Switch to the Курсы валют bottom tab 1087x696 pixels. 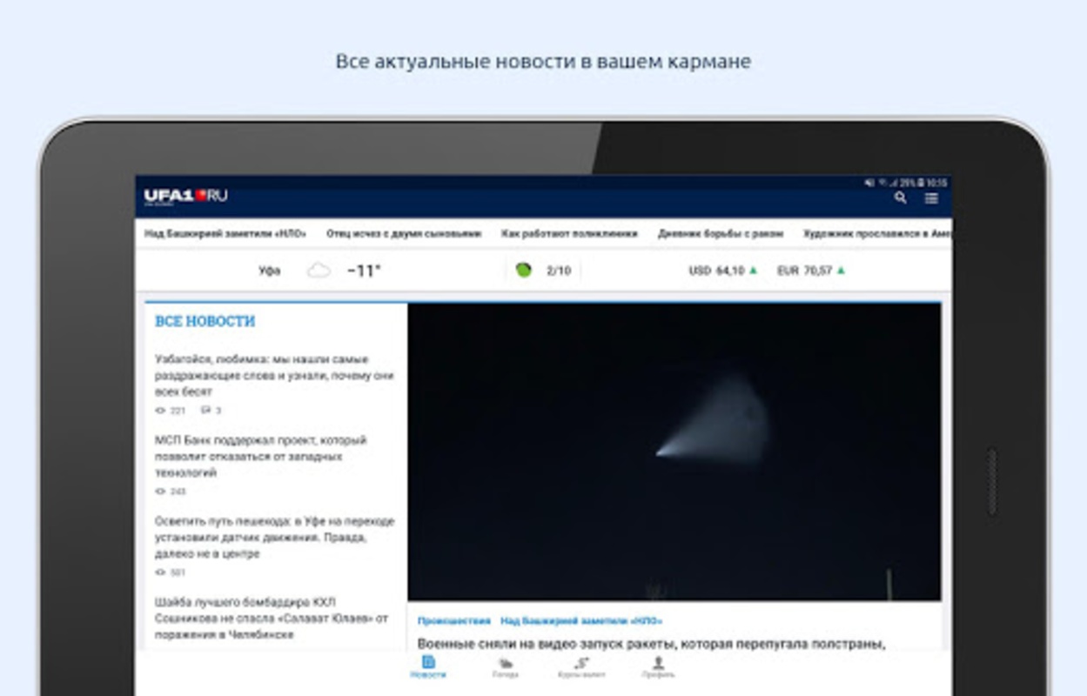(x=581, y=667)
